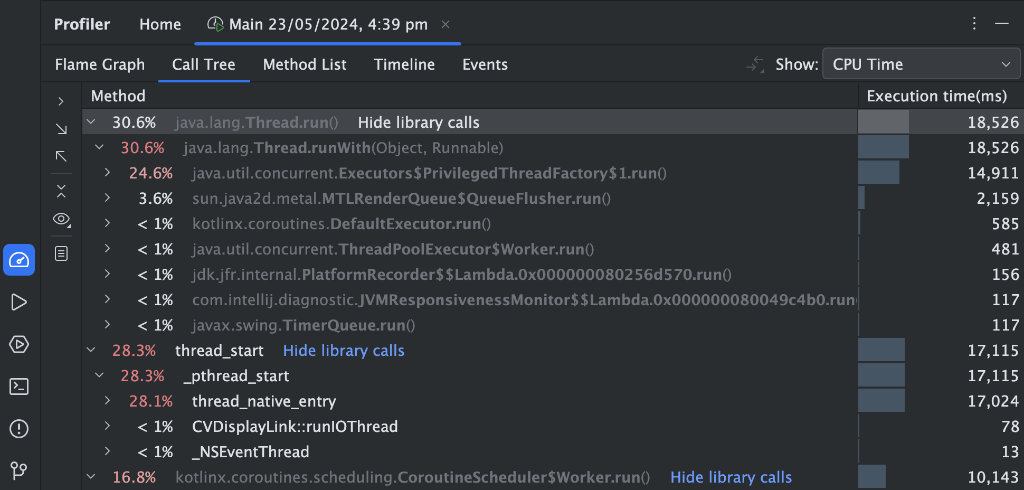Open the Version Control tool window
The image size is (1024, 490).
click(19, 470)
